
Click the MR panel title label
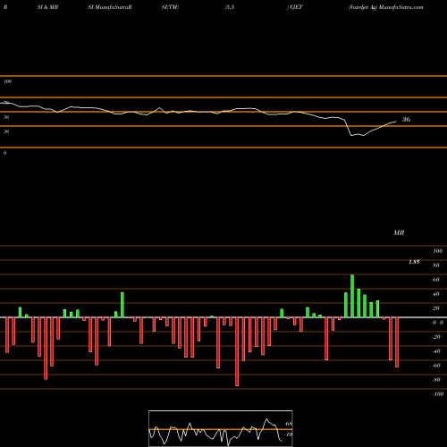click(399, 232)
